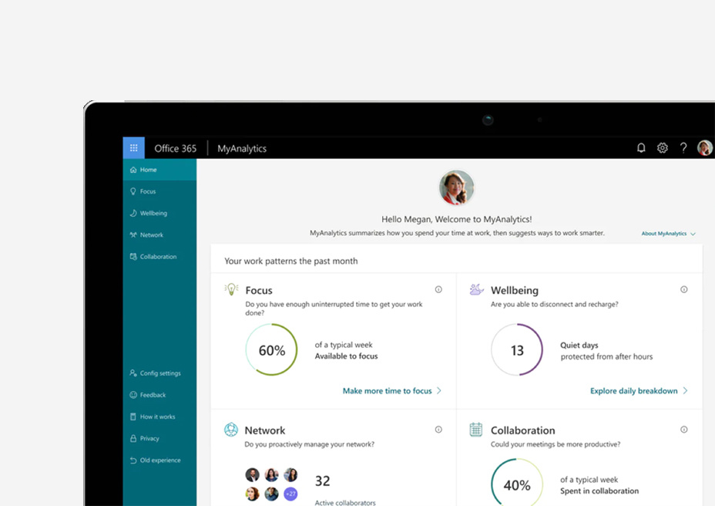Click the help question mark icon

[x=683, y=148]
